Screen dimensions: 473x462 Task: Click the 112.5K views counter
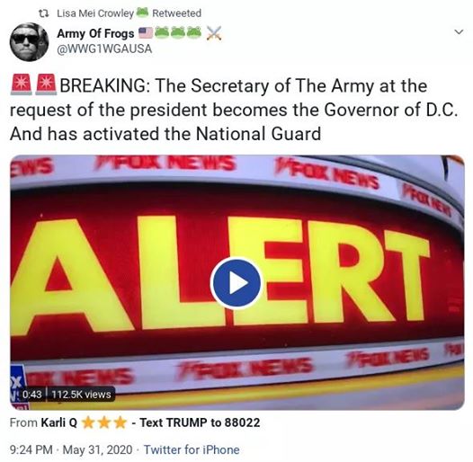tap(81, 395)
